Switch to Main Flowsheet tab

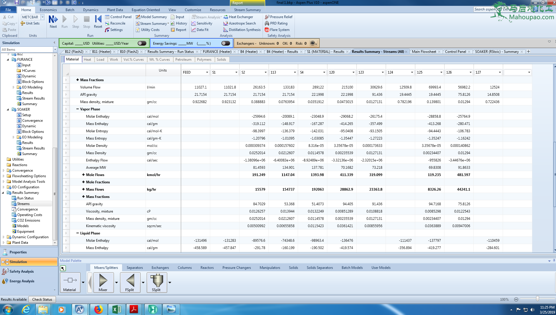pyautogui.click(x=424, y=52)
